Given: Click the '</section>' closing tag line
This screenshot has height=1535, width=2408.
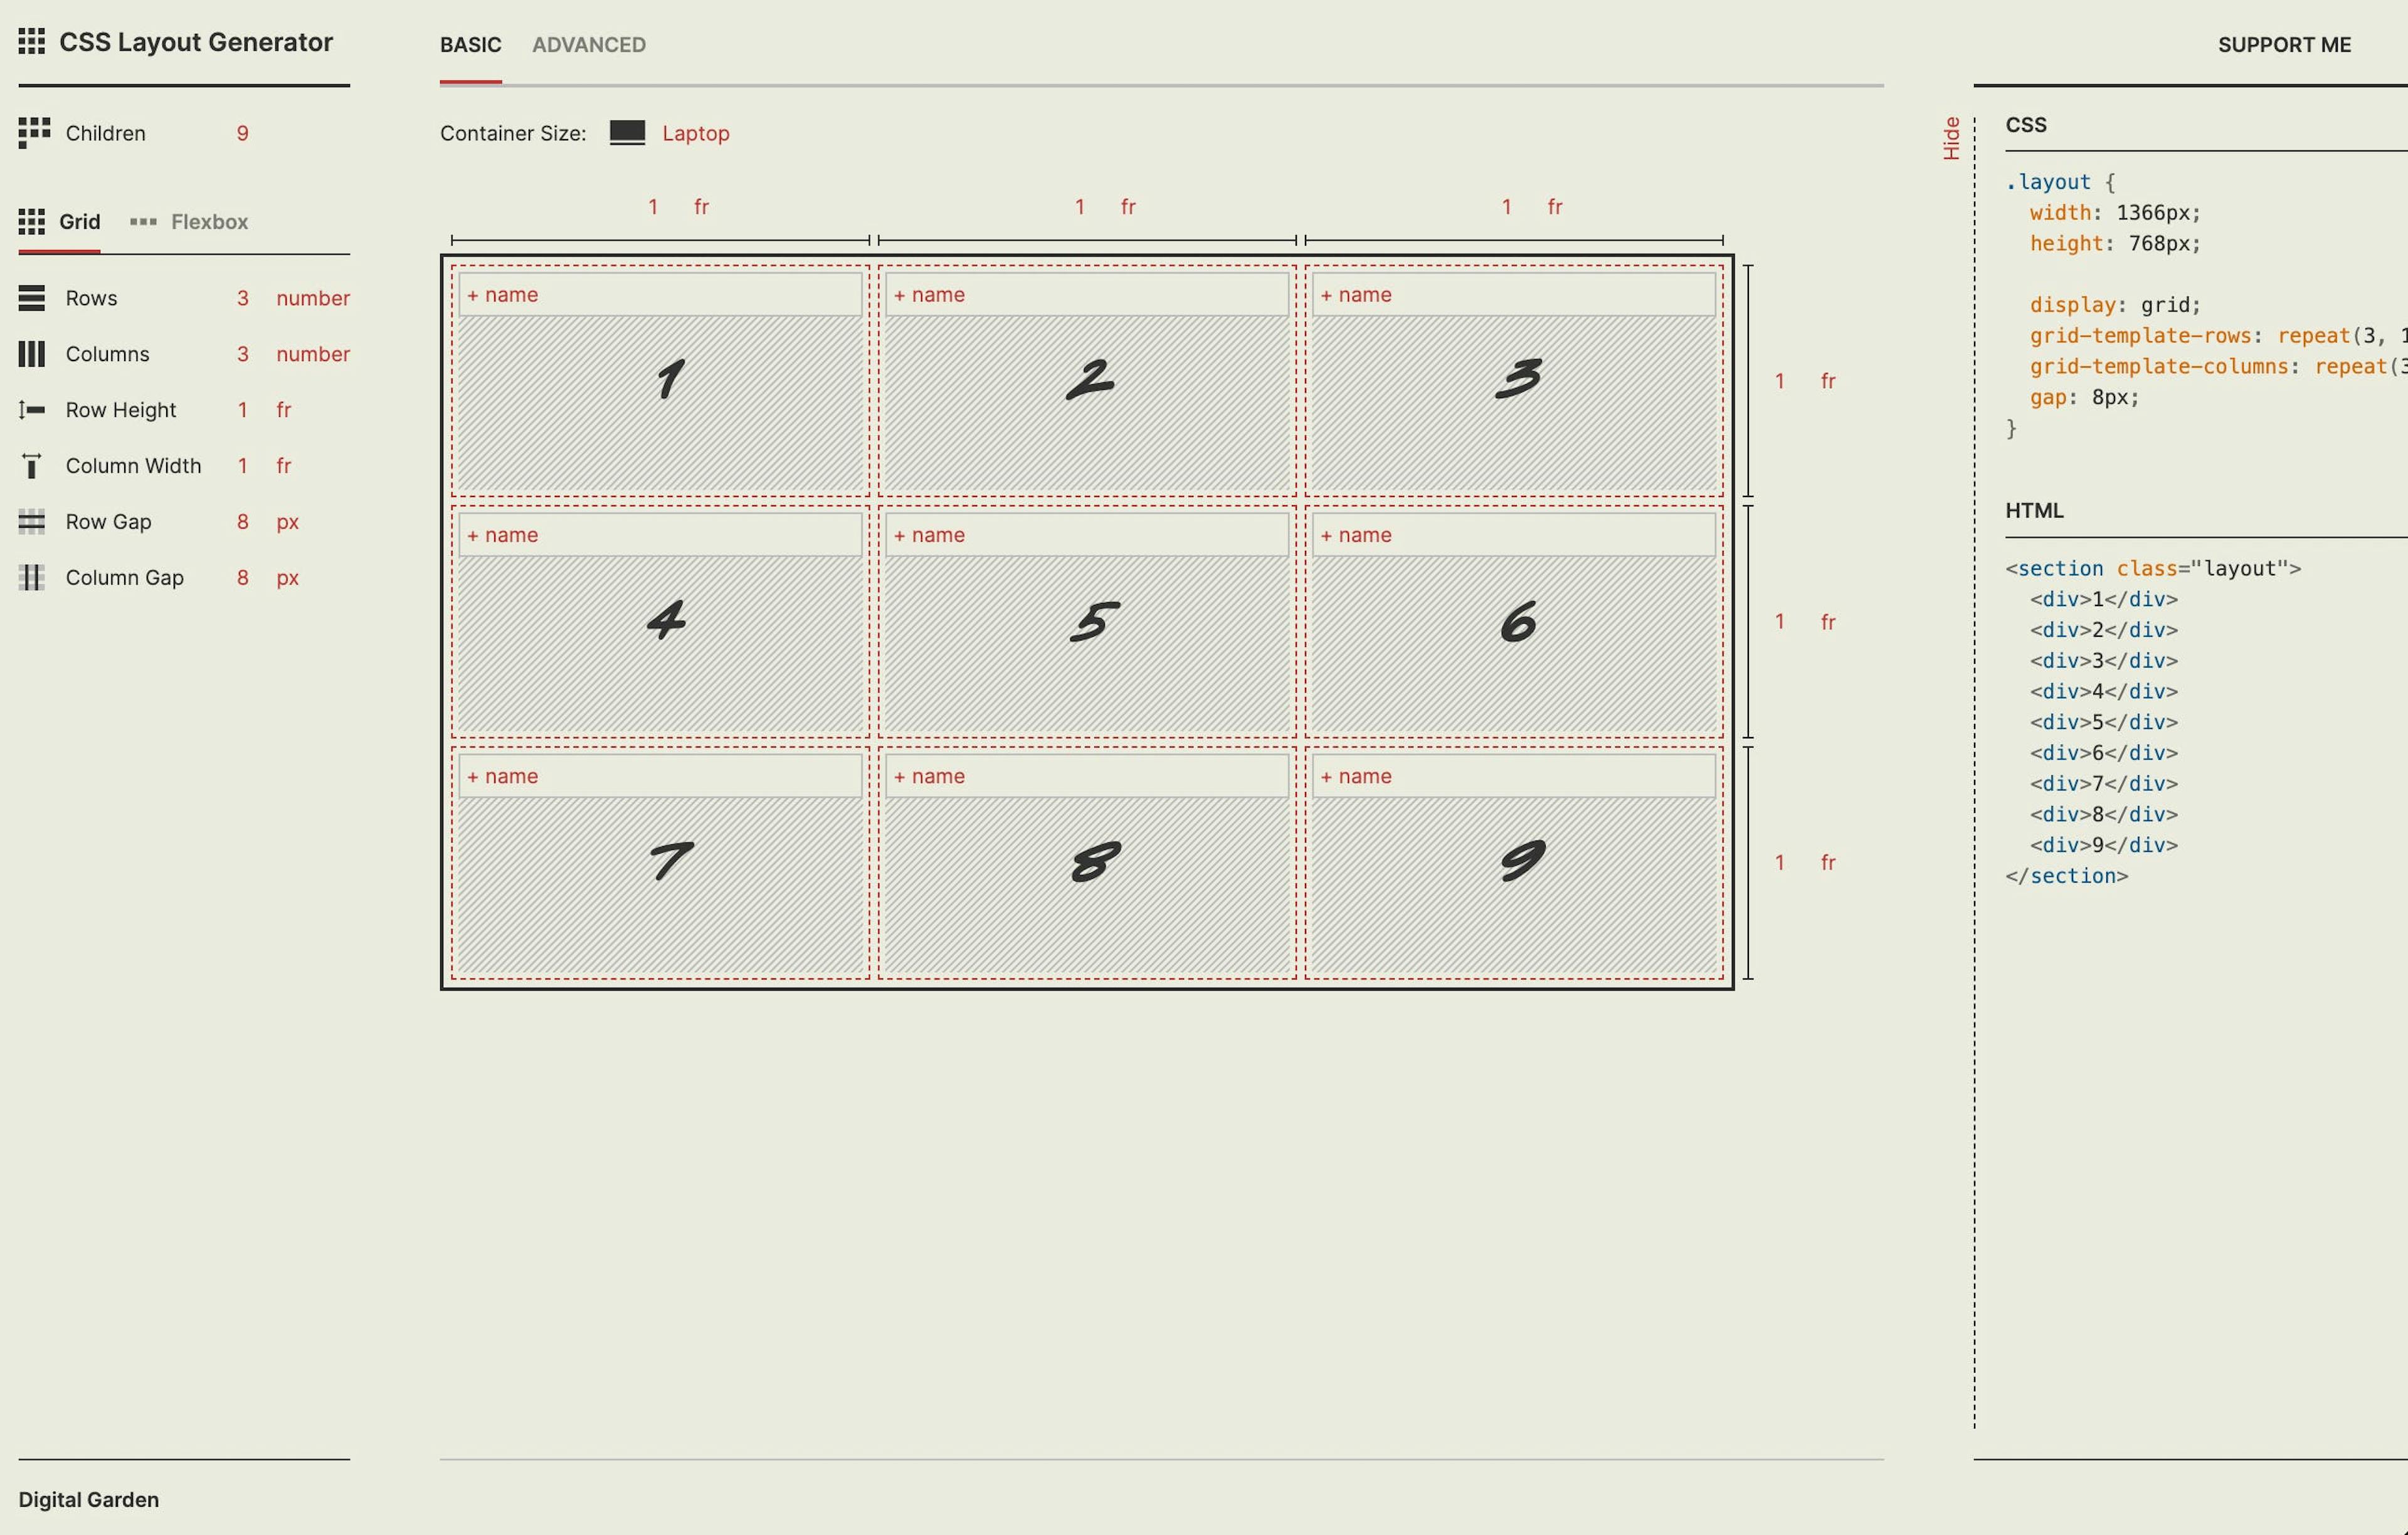Looking at the screenshot, I should coord(2067,876).
